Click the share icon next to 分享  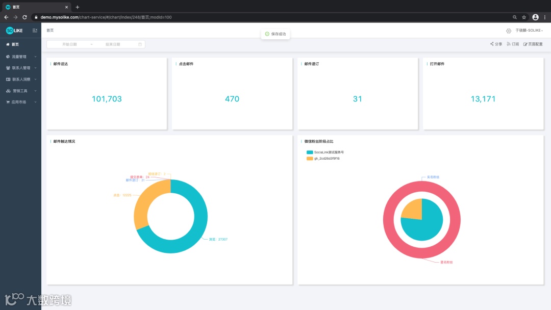(x=492, y=44)
